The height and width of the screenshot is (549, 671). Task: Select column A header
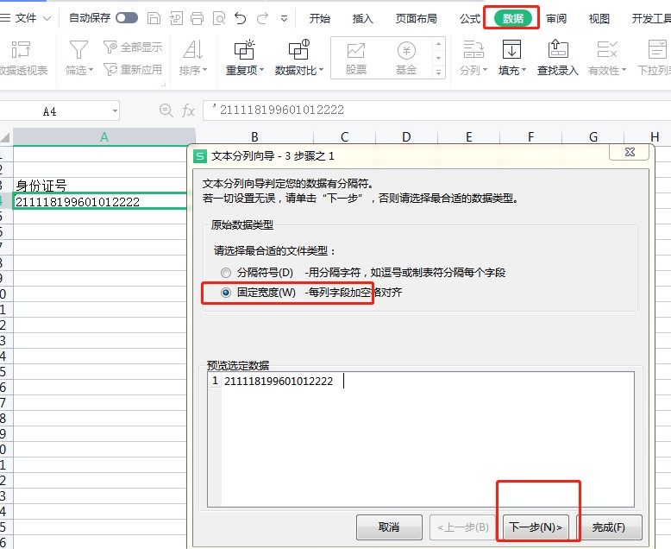104,137
